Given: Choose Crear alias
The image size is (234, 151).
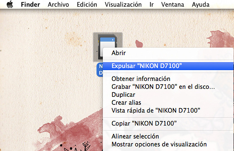Looking at the screenshot, I should pos(168,103).
